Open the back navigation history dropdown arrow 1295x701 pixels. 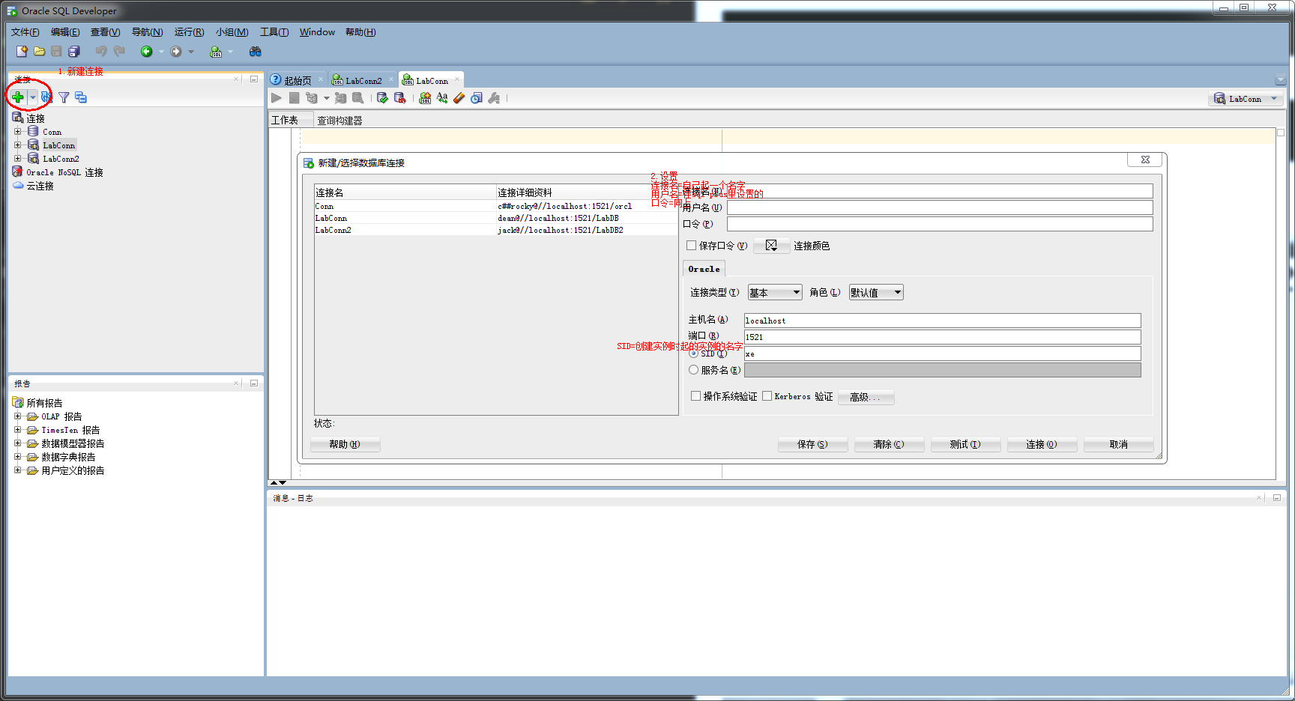pyautogui.click(x=161, y=52)
